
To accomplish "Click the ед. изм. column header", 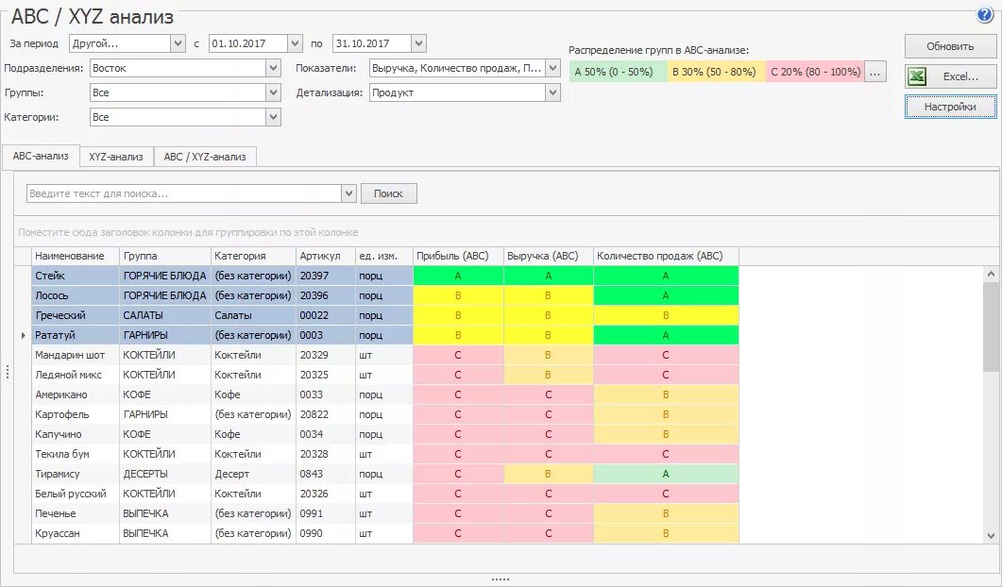I will (384, 256).
